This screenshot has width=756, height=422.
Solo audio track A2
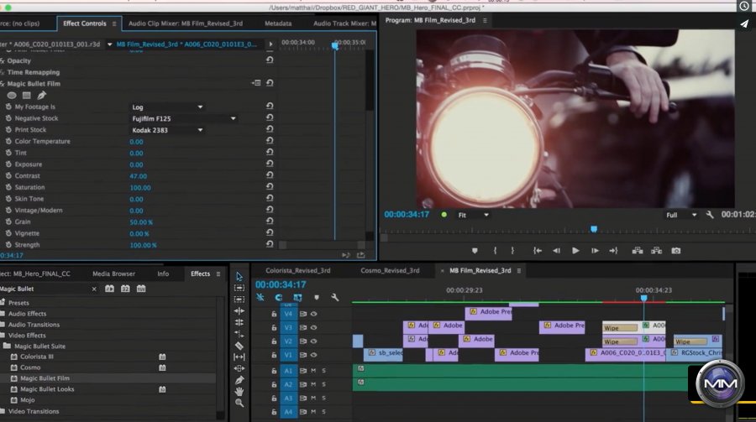point(324,384)
